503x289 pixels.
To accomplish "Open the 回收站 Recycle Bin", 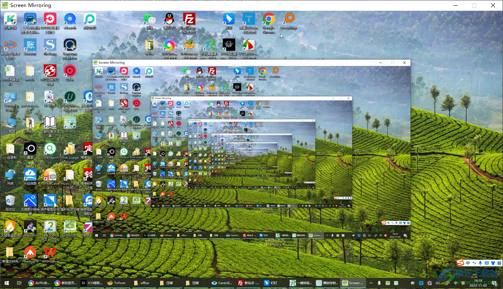I will click(10, 201).
